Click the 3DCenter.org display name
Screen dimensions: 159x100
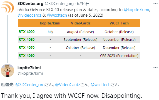tap(30, 4)
